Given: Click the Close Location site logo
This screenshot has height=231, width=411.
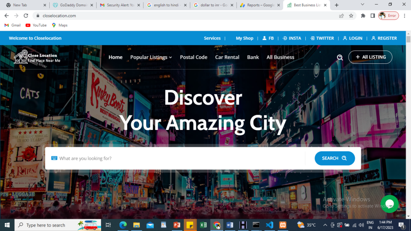Looking at the screenshot, I should pyautogui.click(x=37, y=57).
